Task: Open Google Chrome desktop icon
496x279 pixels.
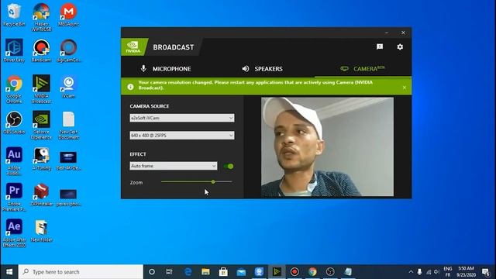Action: [x=14, y=89]
